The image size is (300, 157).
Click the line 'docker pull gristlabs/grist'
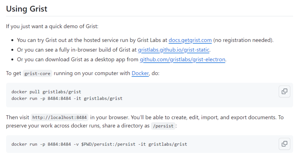coord(46,92)
